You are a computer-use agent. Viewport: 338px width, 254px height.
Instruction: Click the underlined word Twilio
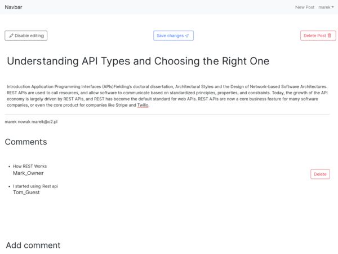[143, 105]
